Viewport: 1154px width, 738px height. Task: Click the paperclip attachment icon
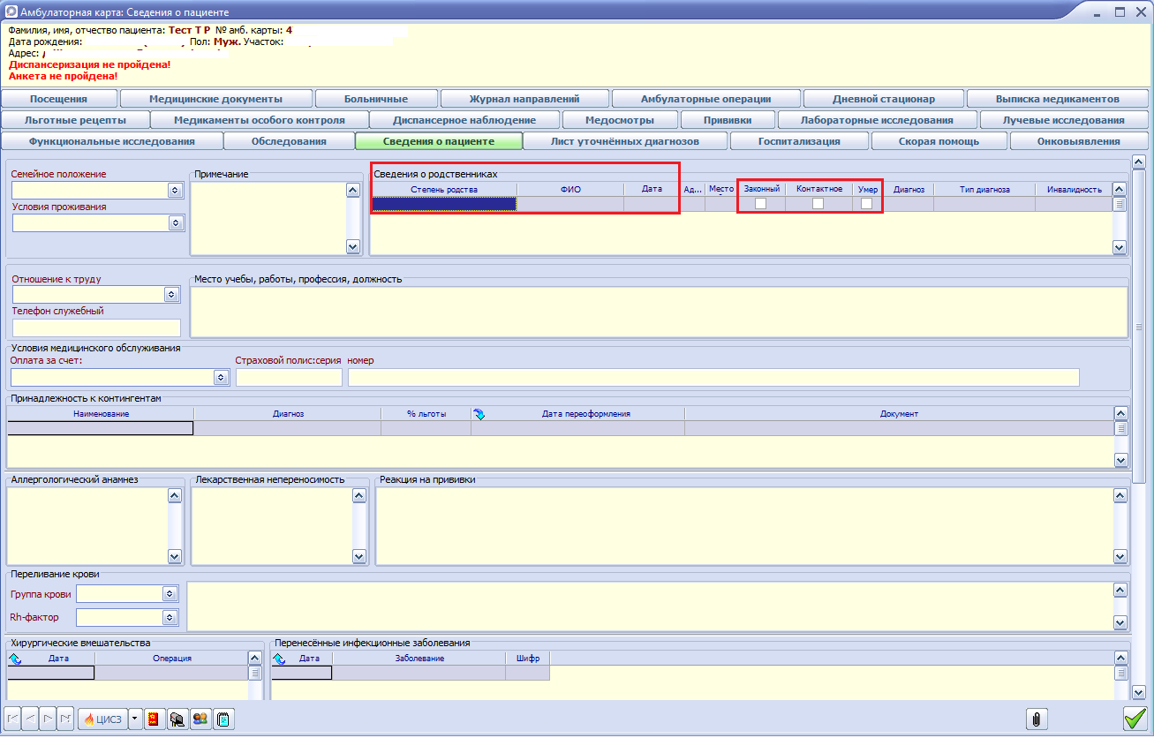pos(1036,719)
